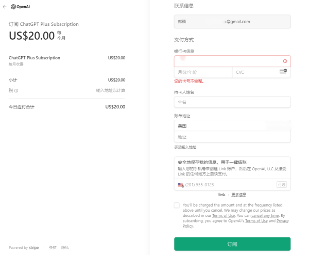Click the back arrow beside OpenAI logo
This screenshot has width=309, height=255.
click(x=5, y=7)
